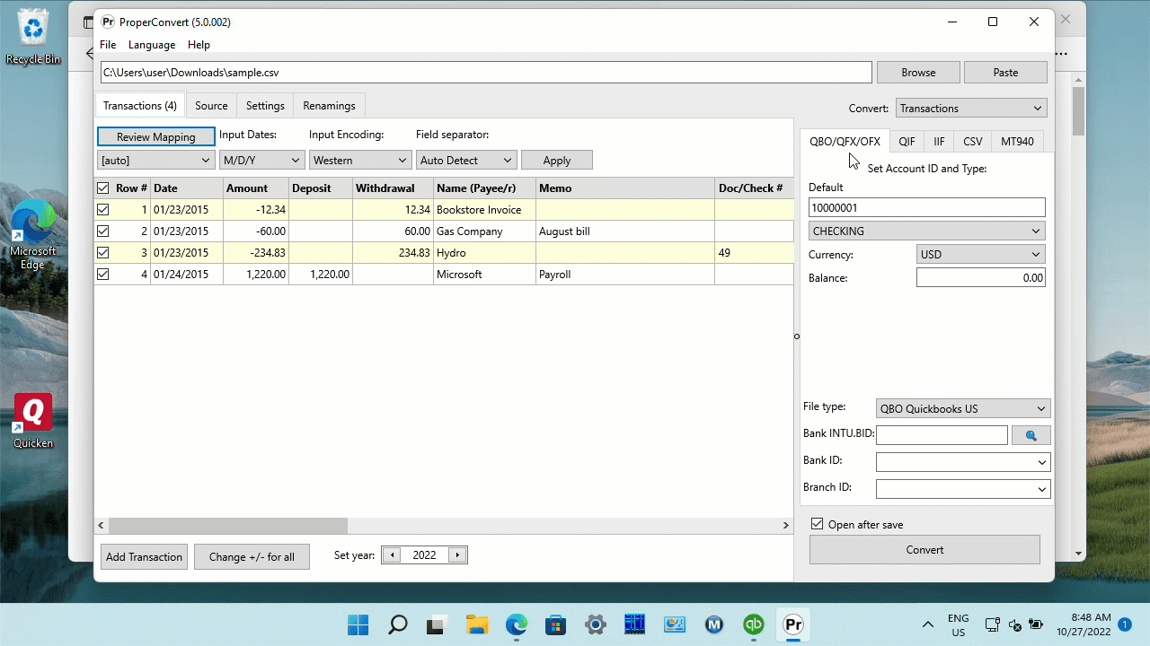Image resolution: width=1150 pixels, height=646 pixels.
Task: Open the Recycle Bin icon
Action: tap(33, 37)
